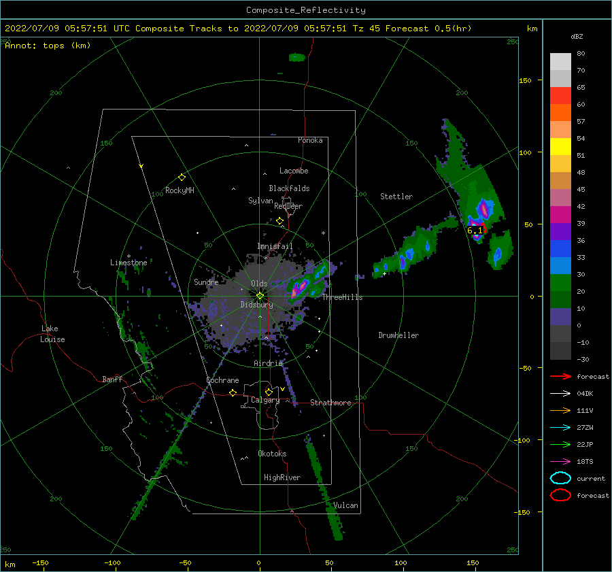Screen dimensions: 612x572
Task: Click the Stettler map label
Action: pyautogui.click(x=396, y=197)
